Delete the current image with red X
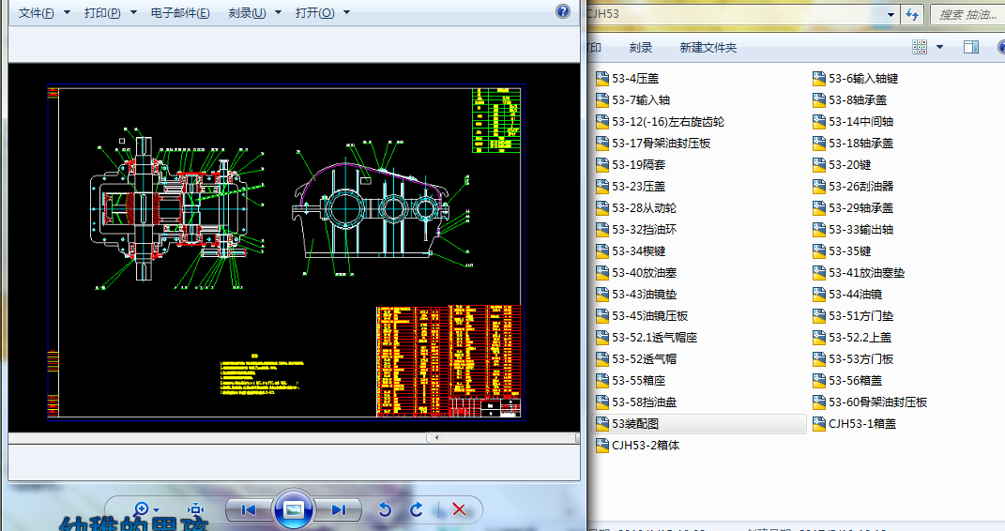This screenshot has width=1005, height=531. coord(459,509)
